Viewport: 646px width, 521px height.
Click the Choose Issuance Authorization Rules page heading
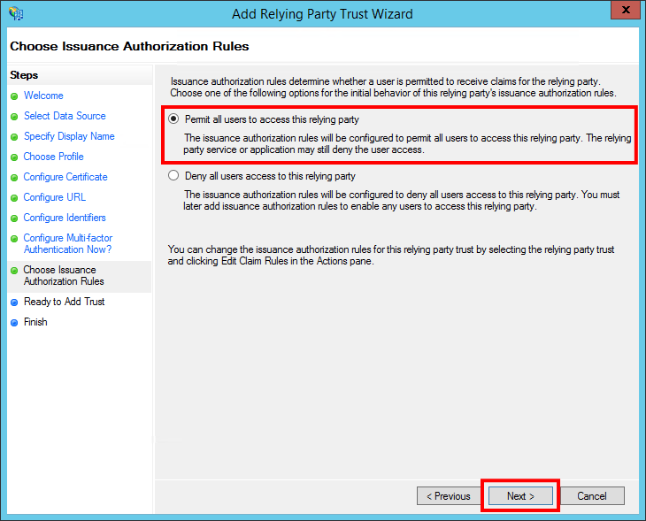[129, 46]
